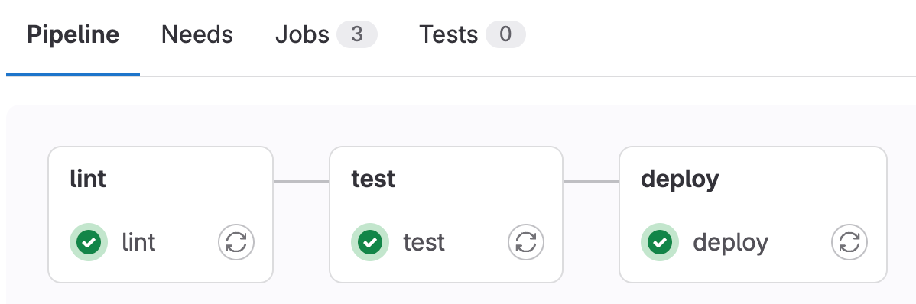Screen dimensions: 916x304
Task: Open the test job name link
Action: pos(424,242)
